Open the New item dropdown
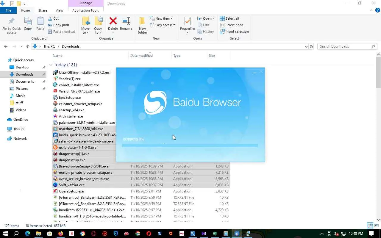The height and width of the screenshot is (238, 381). (x=161, y=18)
